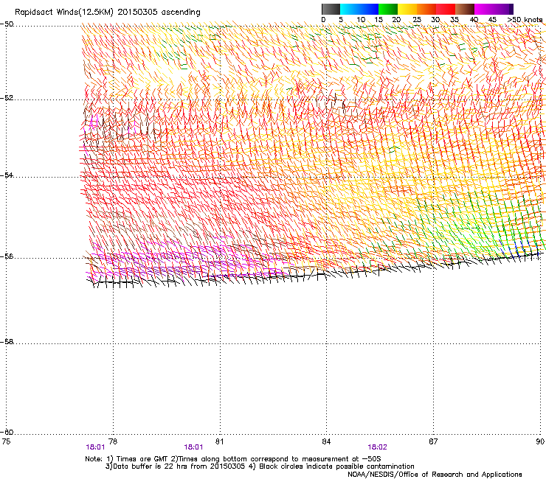Screen dimensions: 546x479
Task: Click the 'Times are GMT' note line
Action: click(x=233, y=459)
